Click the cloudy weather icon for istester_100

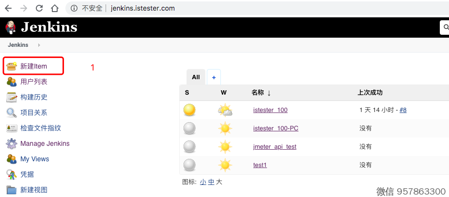click(x=225, y=110)
